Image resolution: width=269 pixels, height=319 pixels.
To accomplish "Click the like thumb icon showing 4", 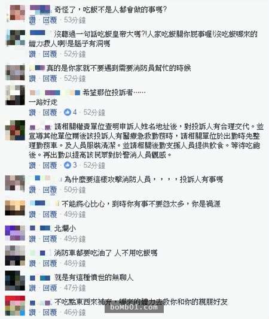I will click(x=68, y=112).
